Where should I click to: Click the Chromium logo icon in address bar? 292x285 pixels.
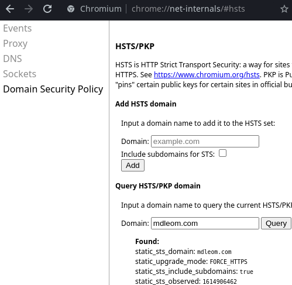71,9
